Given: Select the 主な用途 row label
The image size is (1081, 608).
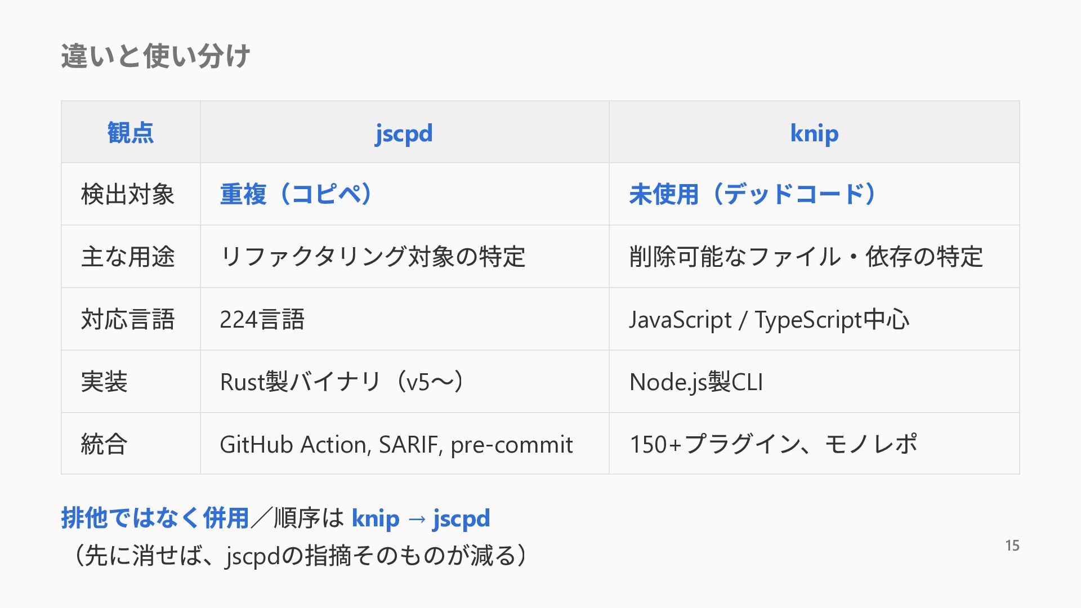Looking at the screenshot, I should click(x=131, y=257).
